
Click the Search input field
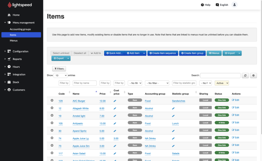tap(220, 76)
